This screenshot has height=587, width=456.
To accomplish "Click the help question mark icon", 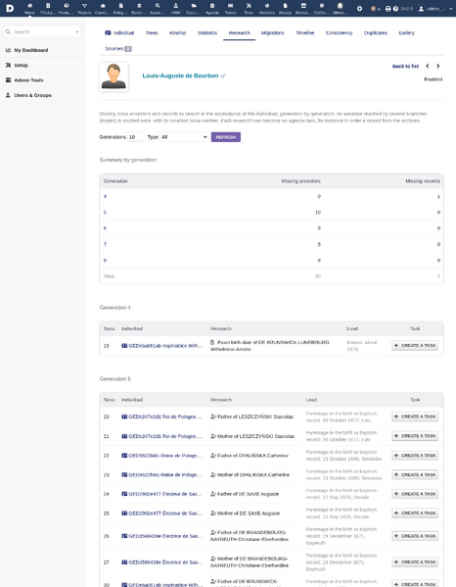I will tap(395, 8).
